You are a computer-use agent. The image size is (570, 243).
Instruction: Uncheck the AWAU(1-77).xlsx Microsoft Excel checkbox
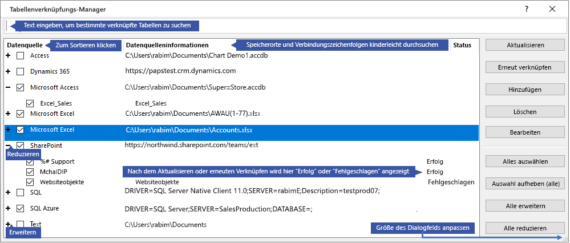click(x=21, y=114)
